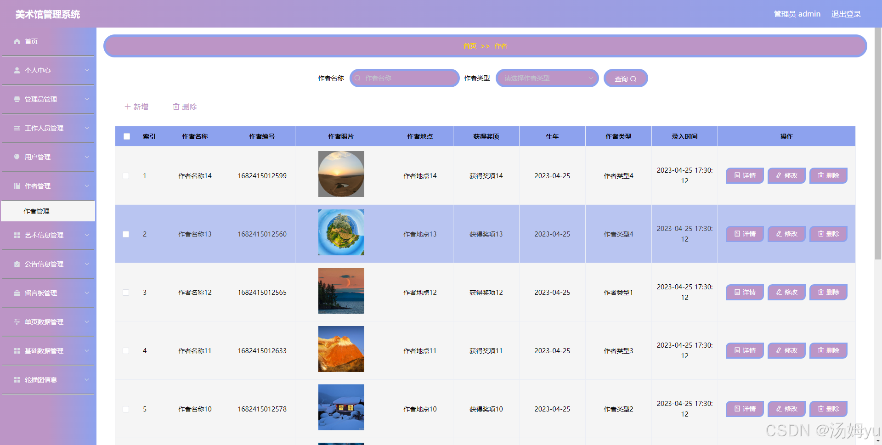Click 修改 for 作者名称13
Screen dimensions: 882x445
(786, 234)
